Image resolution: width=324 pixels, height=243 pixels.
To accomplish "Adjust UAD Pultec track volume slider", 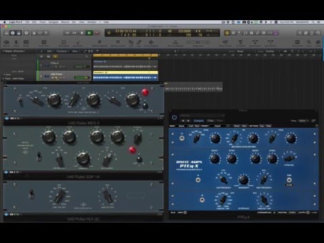I will click(x=82, y=78).
